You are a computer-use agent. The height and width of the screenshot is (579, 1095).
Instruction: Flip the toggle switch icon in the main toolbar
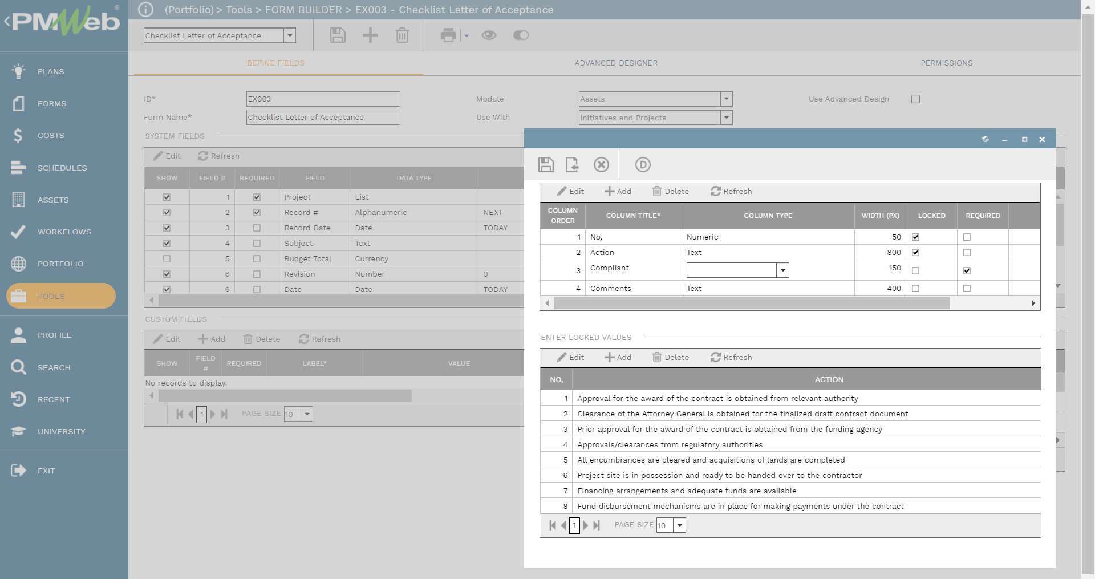pos(521,35)
